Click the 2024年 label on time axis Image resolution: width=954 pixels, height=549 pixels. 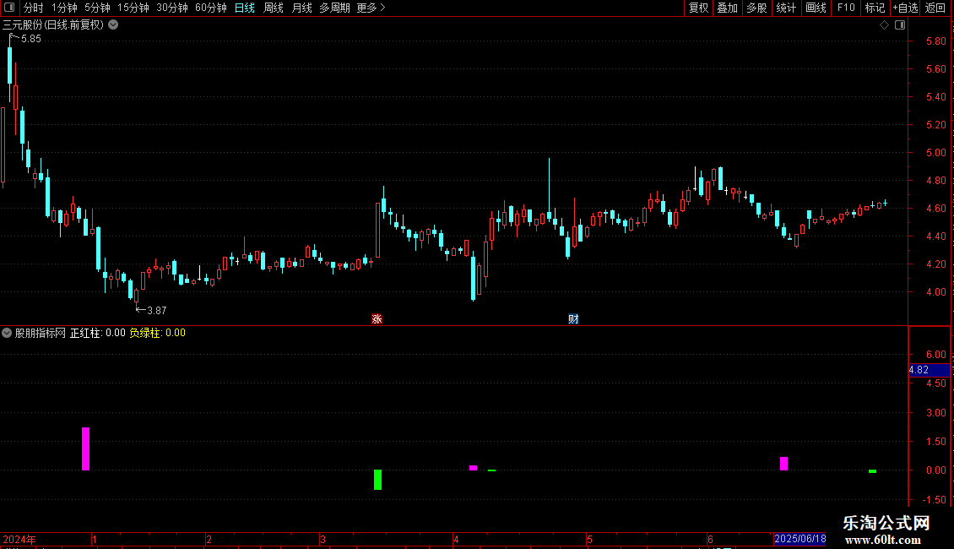pos(19,539)
